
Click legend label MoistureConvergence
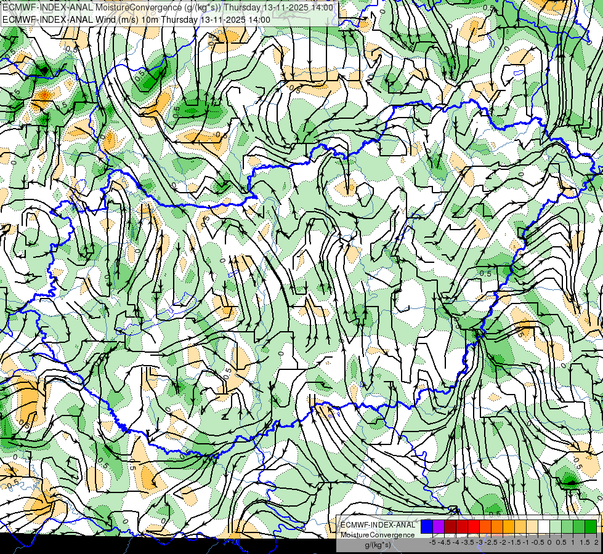(x=378, y=535)
